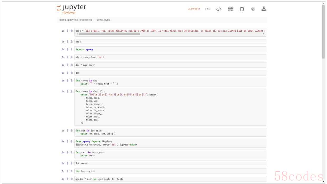This screenshot has height=184, width=327.
Task: Open the notebook on GitHub icon
Action: (x=242, y=9)
